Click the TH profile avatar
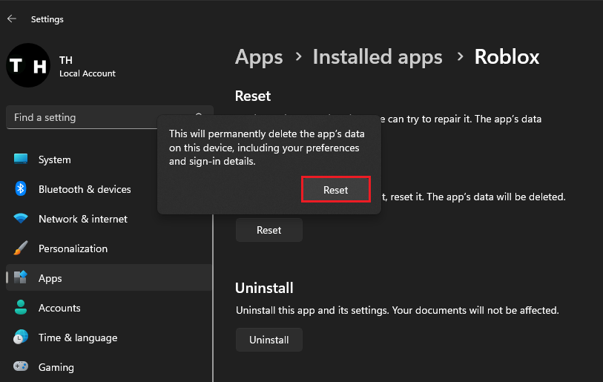 click(x=28, y=66)
